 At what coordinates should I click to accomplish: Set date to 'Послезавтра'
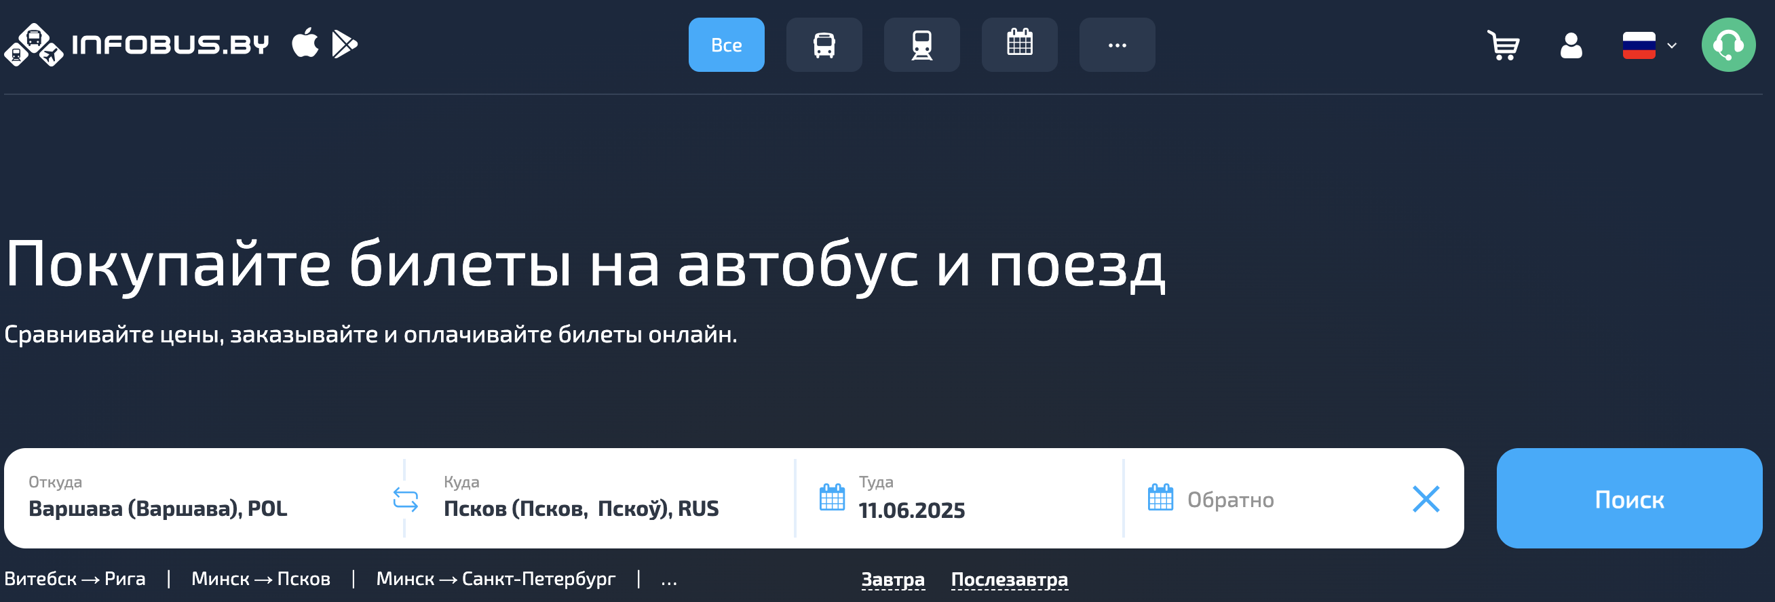1010,579
